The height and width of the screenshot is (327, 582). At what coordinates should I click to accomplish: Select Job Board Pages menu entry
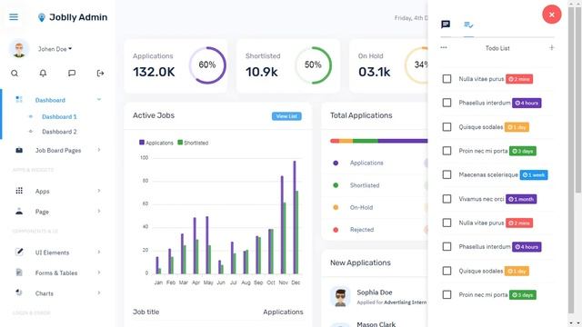click(58, 151)
